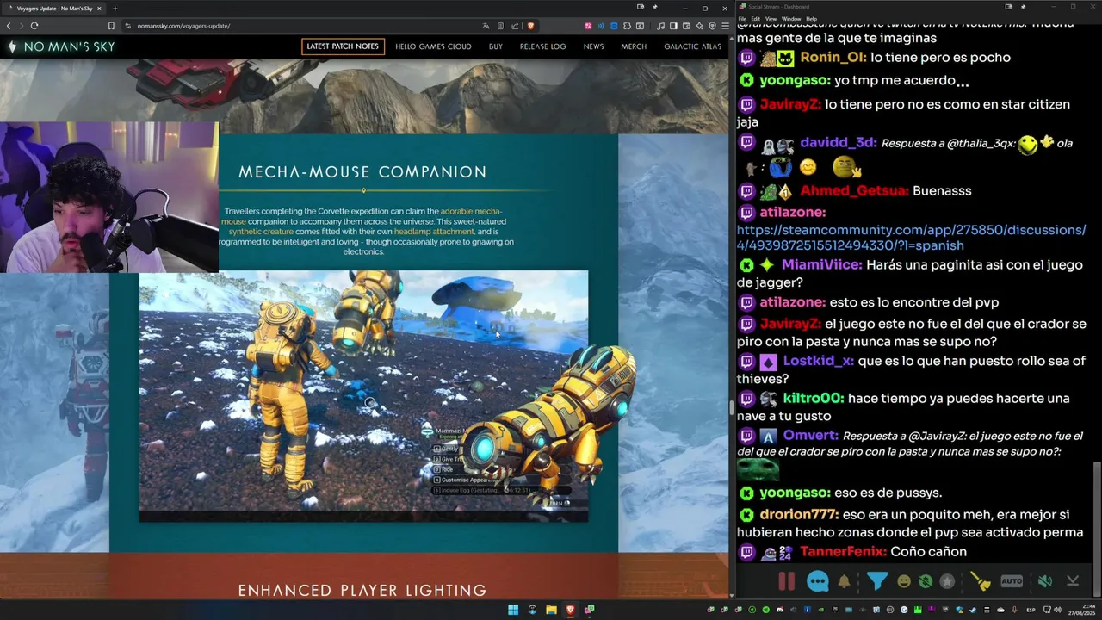Open the Brave Shields lion icon

[531, 26]
